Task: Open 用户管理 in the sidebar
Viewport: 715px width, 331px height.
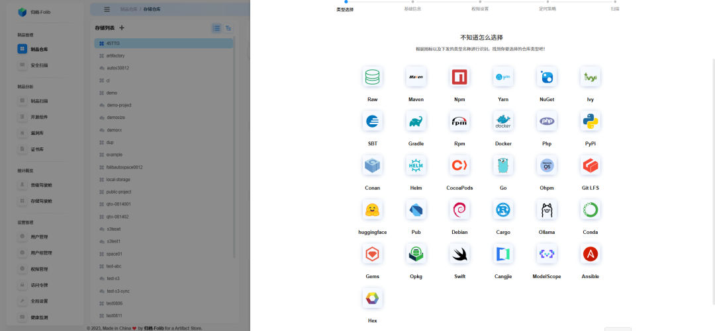Action: tap(39, 237)
